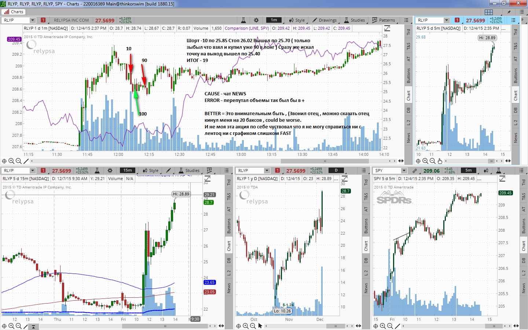Open the Trd side tab of the 1m chart
Viewport: 528px width, 330px height.
[x=408, y=32]
